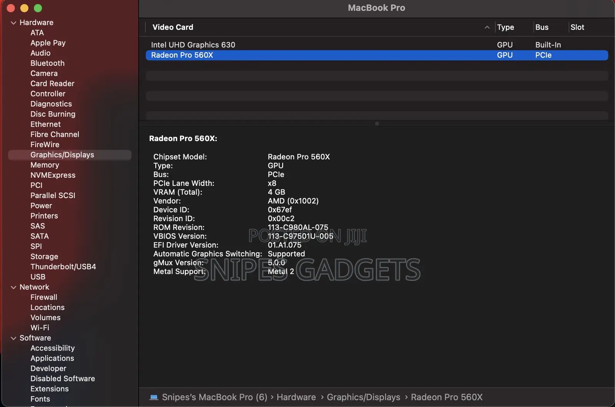This screenshot has width=615, height=407.
Task: Click the VRAM value 4 GB
Action: click(276, 192)
